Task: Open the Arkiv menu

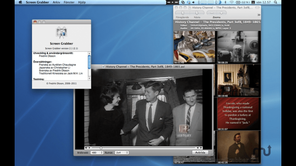Action: coord(56,2)
